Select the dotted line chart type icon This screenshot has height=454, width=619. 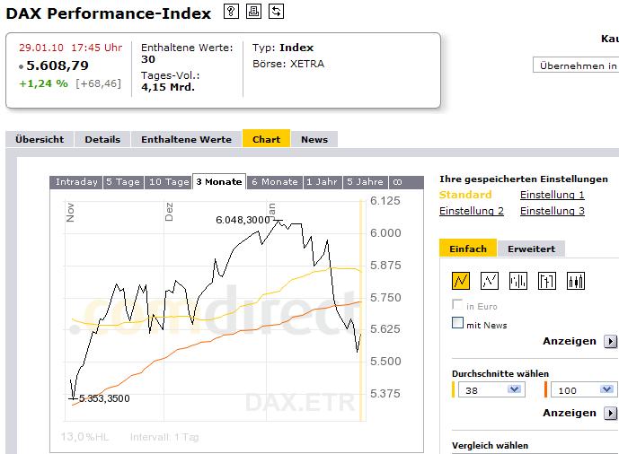click(490, 281)
